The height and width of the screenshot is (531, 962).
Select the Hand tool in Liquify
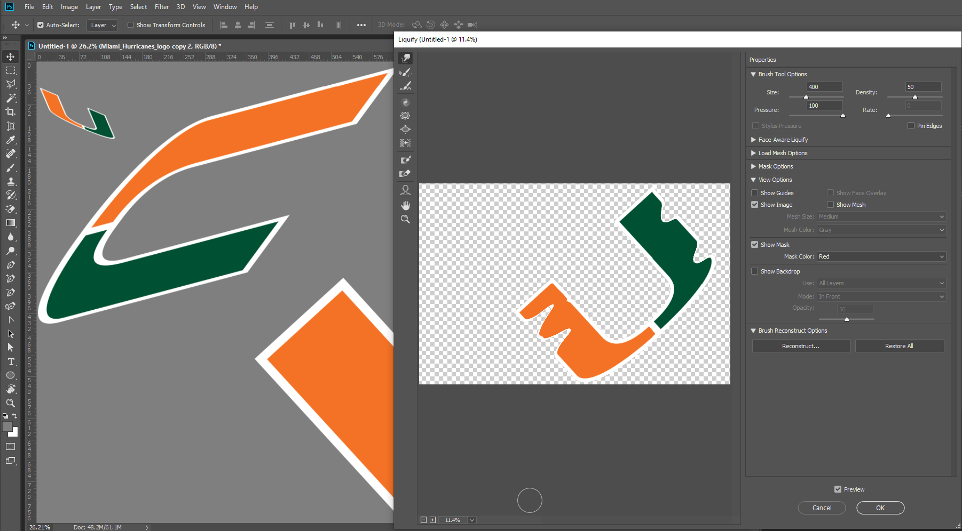coord(406,205)
